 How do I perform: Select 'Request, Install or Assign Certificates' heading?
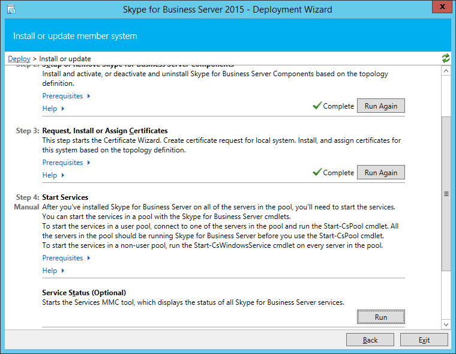tap(105, 131)
